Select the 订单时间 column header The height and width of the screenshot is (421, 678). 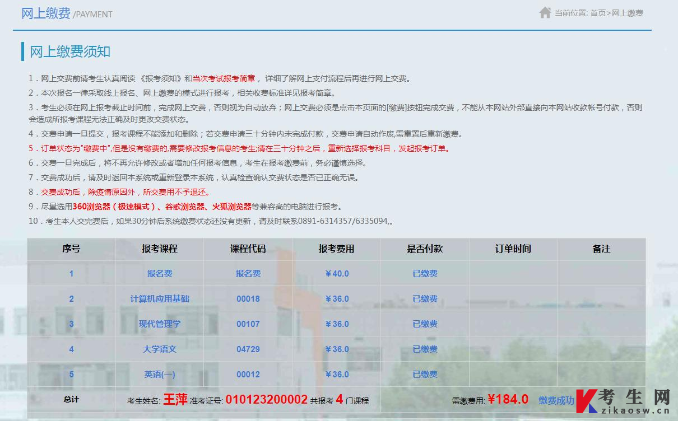[513, 249]
